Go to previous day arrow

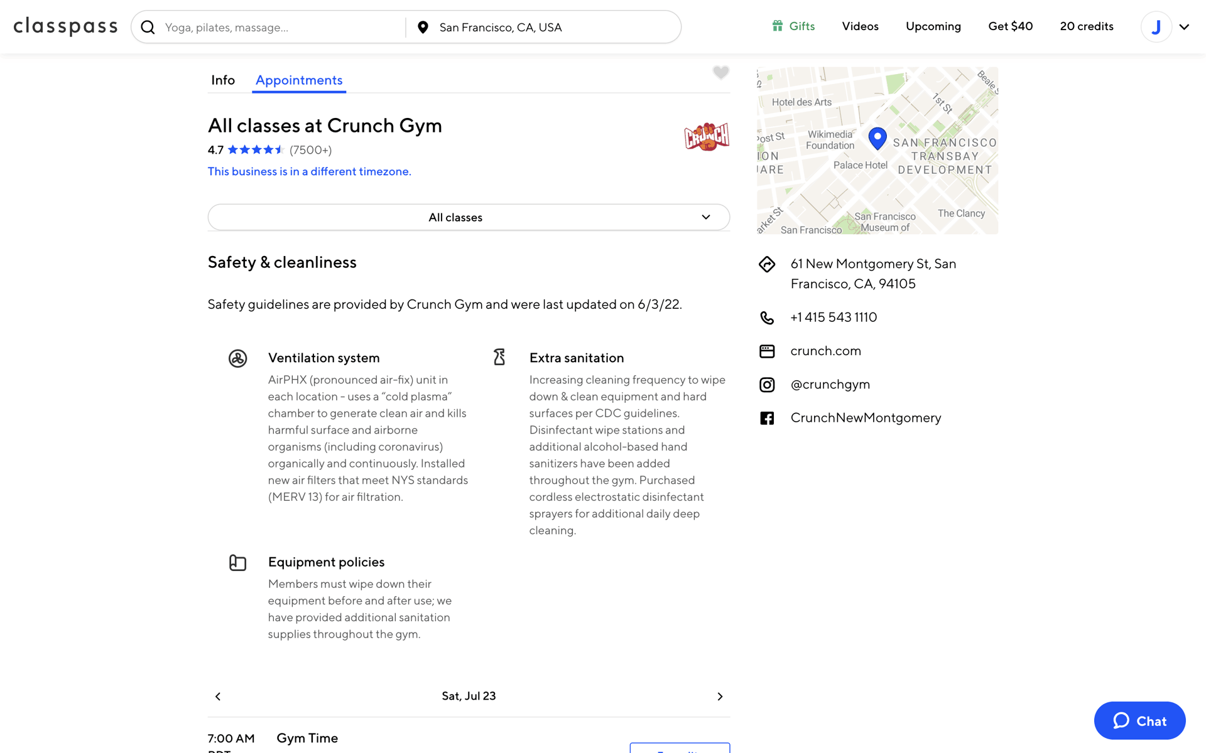coord(218,697)
